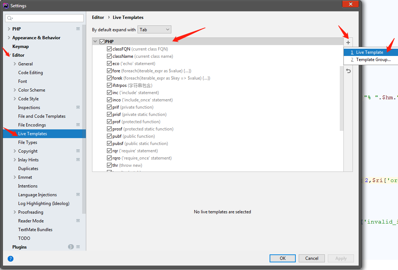Click the settings tree vertical scrollbar

pyautogui.click(x=84, y=119)
